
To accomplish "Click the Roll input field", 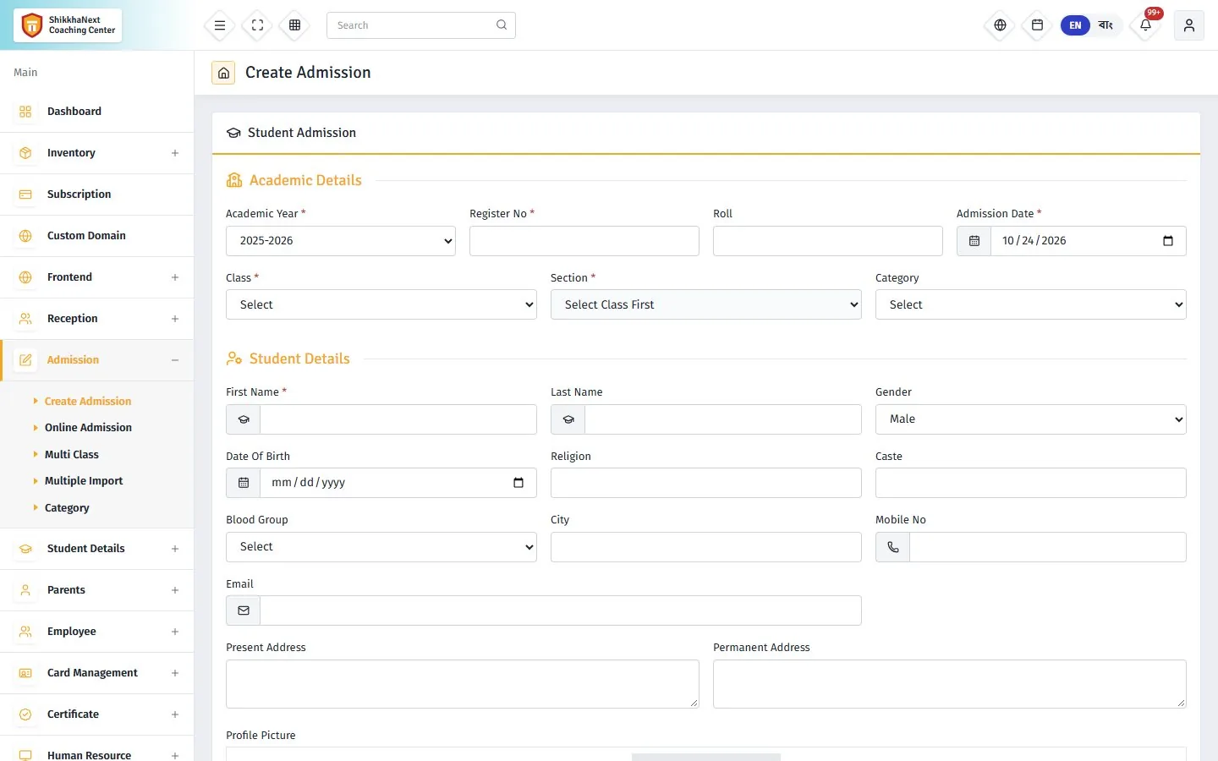I will tap(828, 241).
